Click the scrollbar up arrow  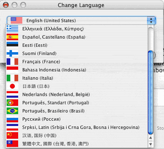click(x=150, y=138)
